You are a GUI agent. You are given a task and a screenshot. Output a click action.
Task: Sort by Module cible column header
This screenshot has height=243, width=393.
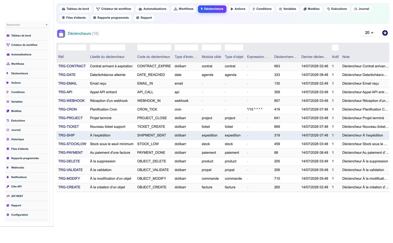tap(211, 57)
